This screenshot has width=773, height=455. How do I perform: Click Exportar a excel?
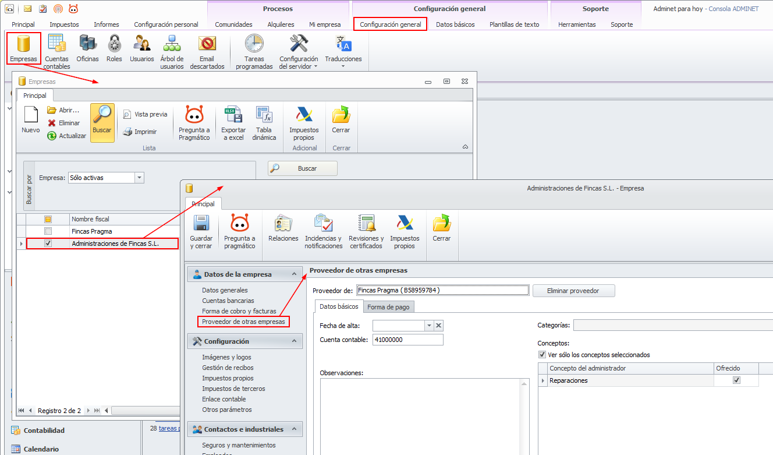pyautogui.click(x=233, y=123)
